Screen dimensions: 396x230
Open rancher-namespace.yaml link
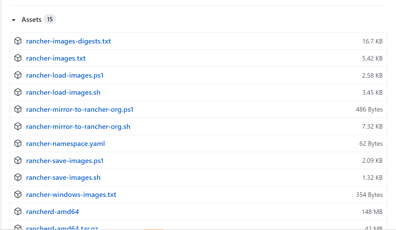click(x=65, y=144)
